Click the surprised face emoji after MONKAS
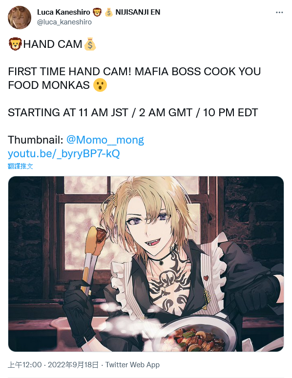292x378 pixels. [100, 85]
